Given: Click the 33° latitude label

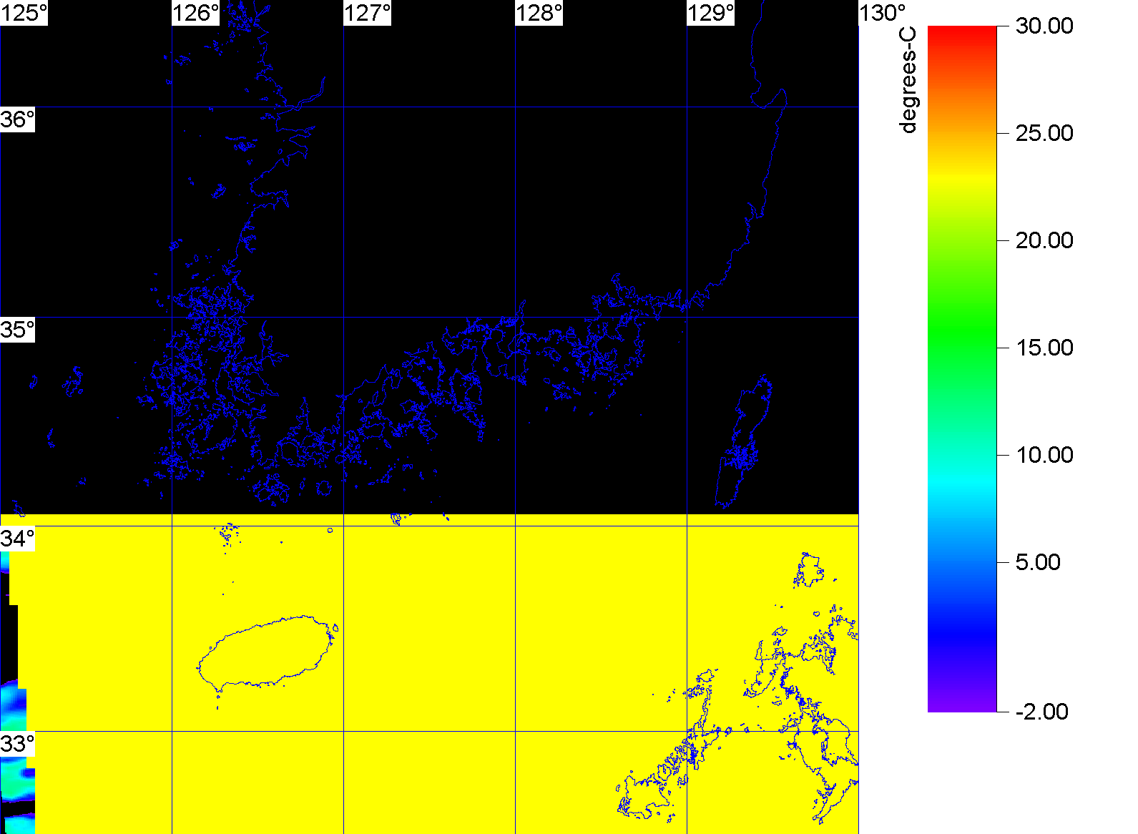Looking at the screenshot, I should 17,744.
